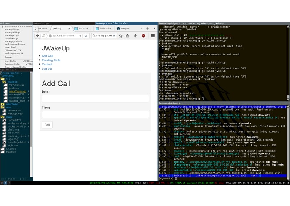Open a new tab with the plus icon
The width and height of the screenshot is (290, 206).
[147, 28]
